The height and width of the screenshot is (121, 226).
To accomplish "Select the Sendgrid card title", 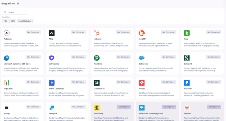I will (53, 114).
